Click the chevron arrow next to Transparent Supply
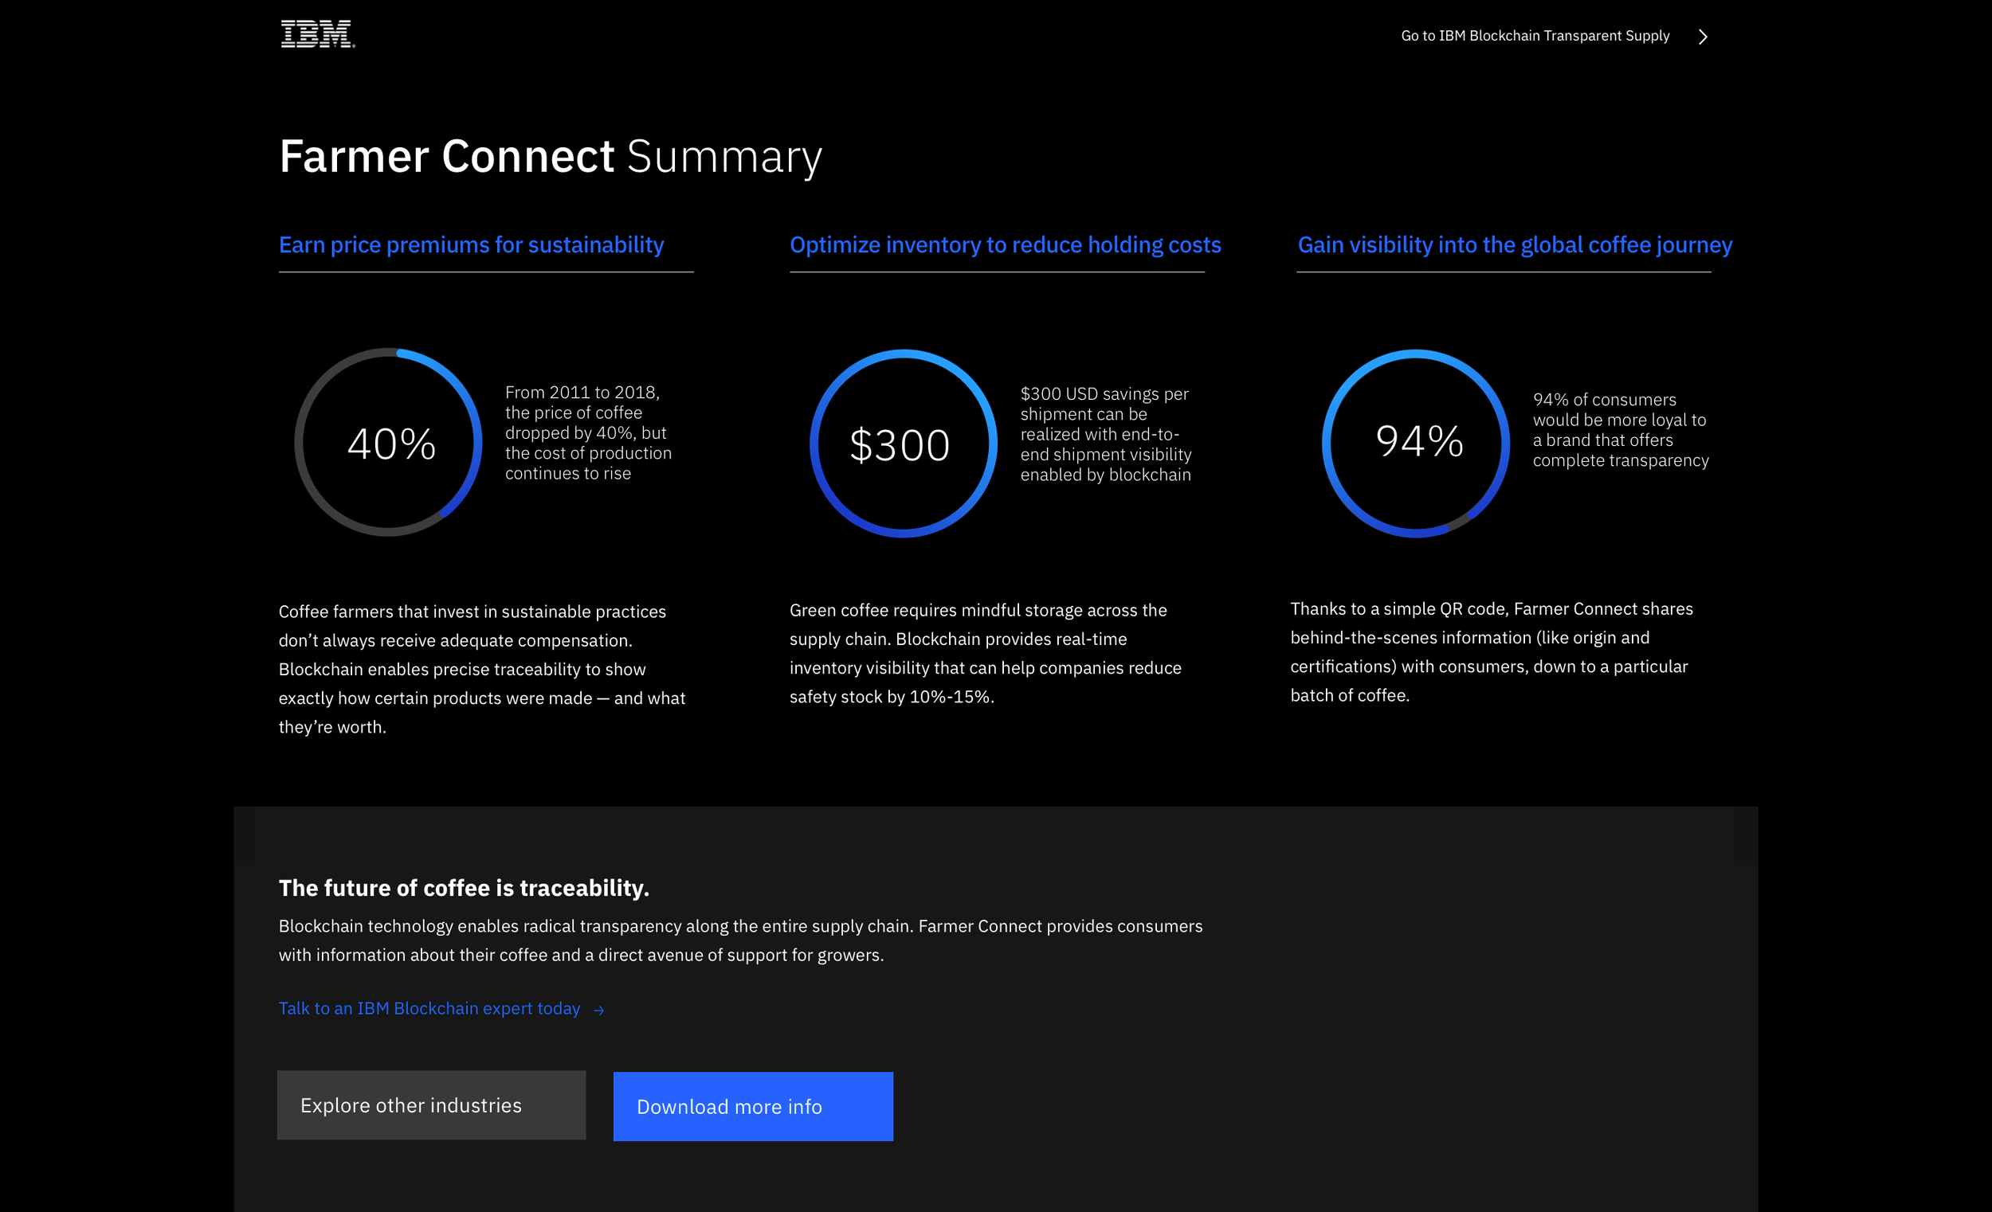The height and width of the screenshot is (1212, 1992). click(1703, 37)
